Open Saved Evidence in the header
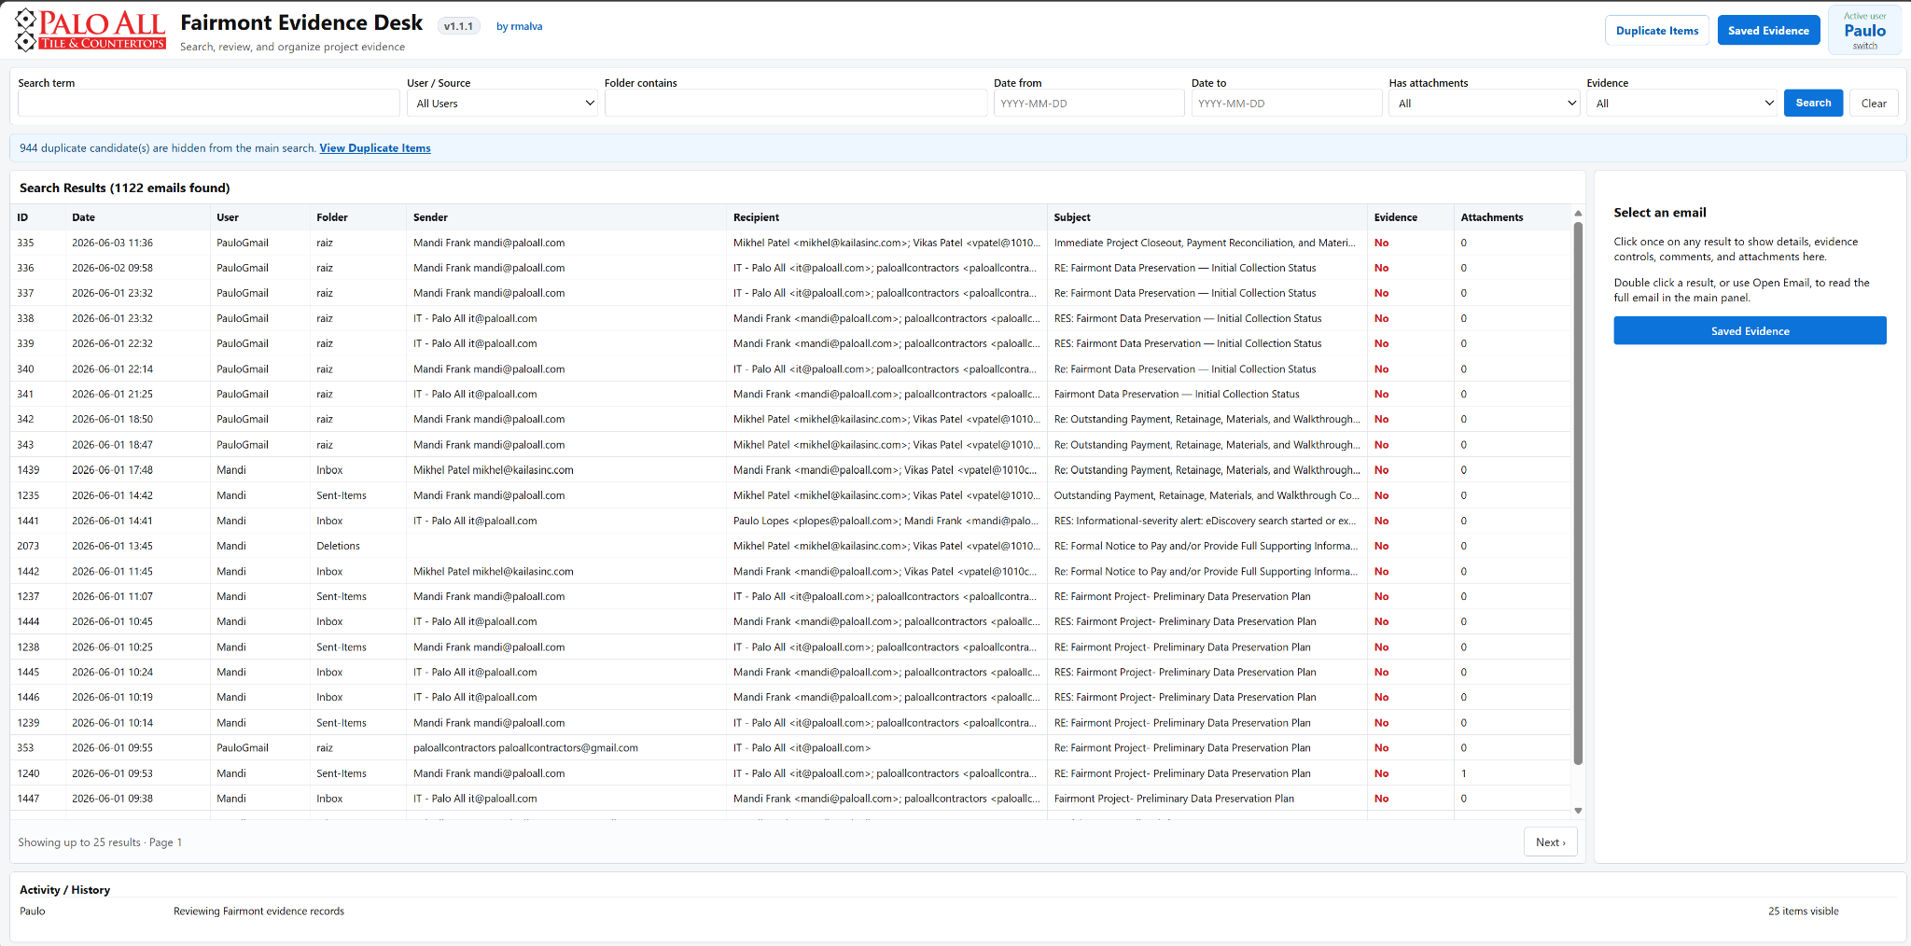The width and height of the screenshot is (1911, 946). pyautogui.click(x=1768, y=31)
